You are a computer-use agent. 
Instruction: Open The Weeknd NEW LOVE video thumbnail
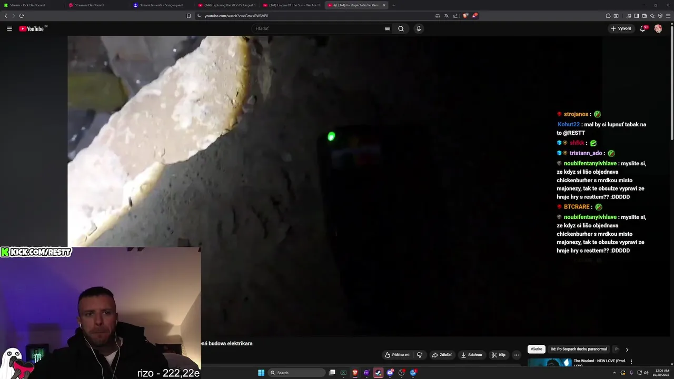pos(550,362)
